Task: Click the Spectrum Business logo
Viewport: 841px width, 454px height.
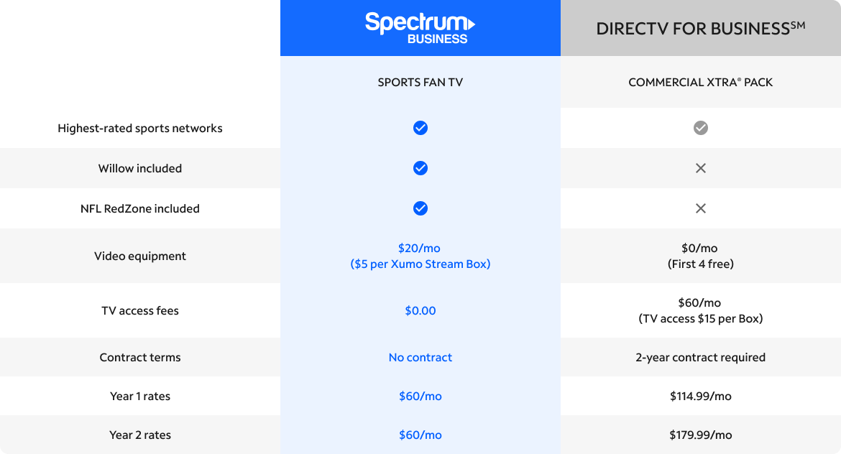Action: click(420, 28)
